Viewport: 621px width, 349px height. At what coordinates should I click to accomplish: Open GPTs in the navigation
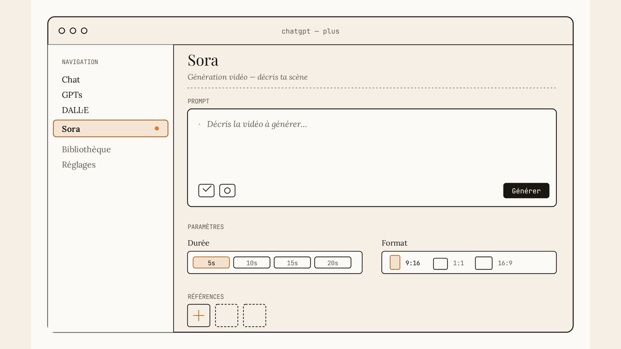click(72, 95)
